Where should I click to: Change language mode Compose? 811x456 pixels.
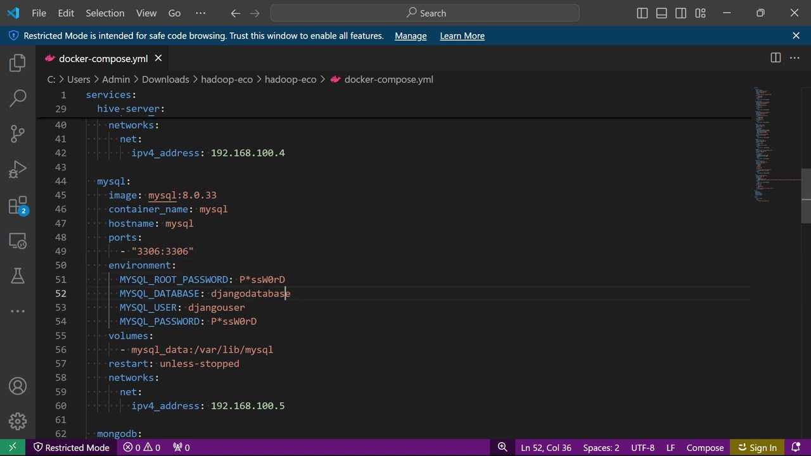coord(705,447)
